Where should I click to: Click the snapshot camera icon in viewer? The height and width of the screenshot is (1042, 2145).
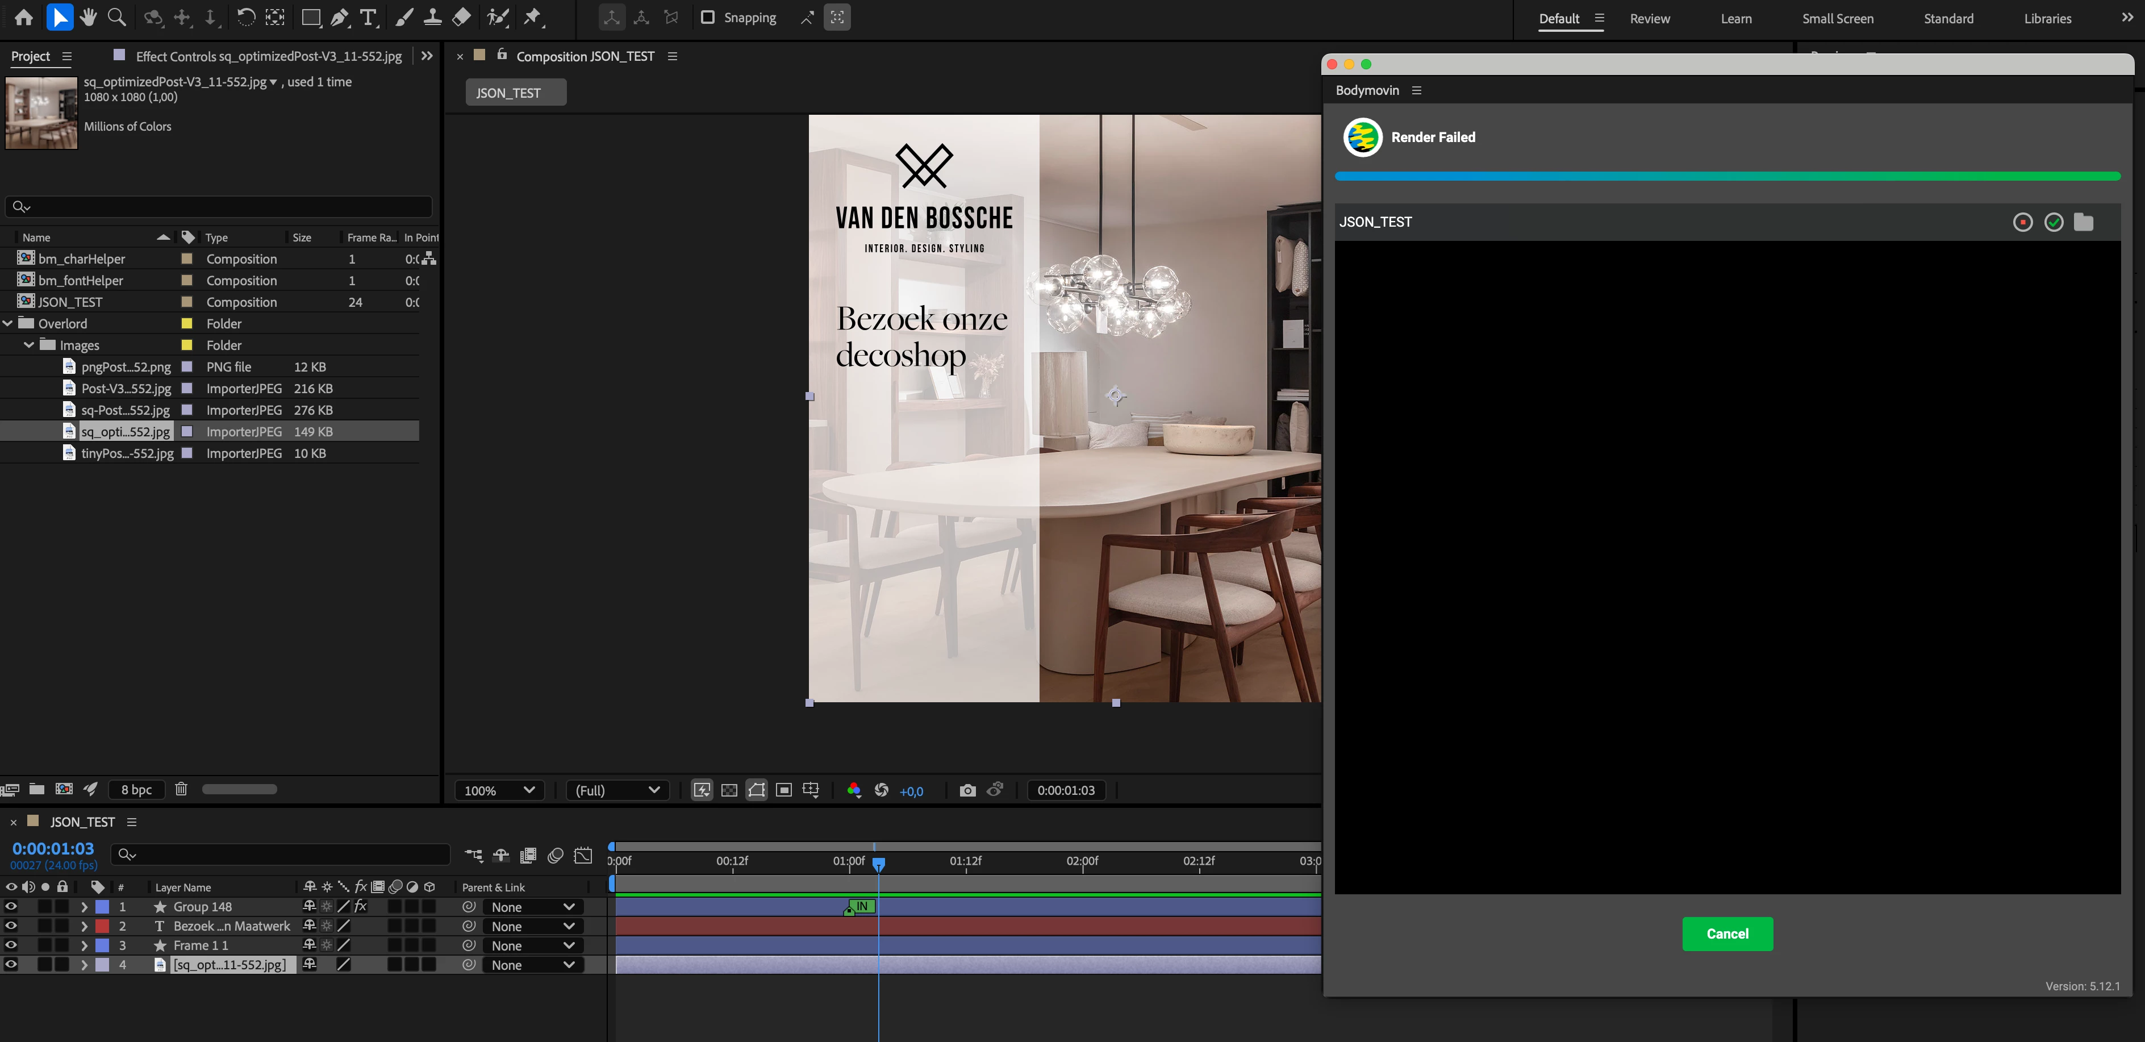pos(967,790)
